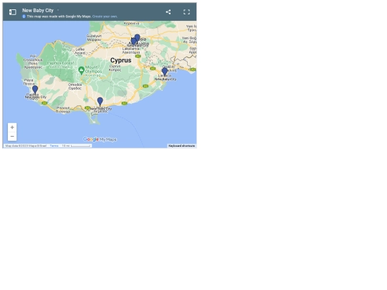This screenshot has height=290, width=387.
Task: Select the Limassol New Baby City pin
Action: (100, 102)
